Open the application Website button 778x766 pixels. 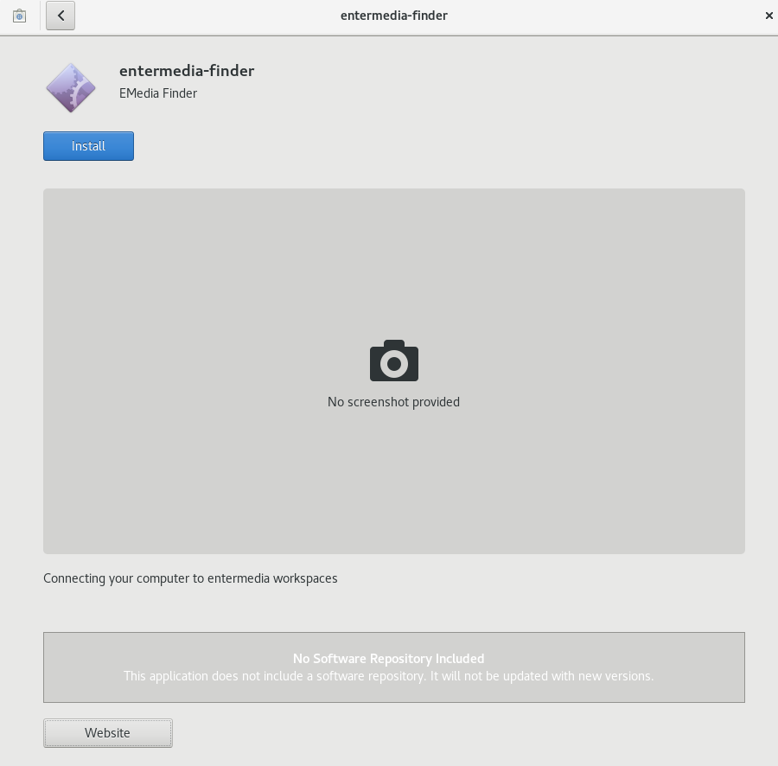pyautogui.click(x=108, y=733)
